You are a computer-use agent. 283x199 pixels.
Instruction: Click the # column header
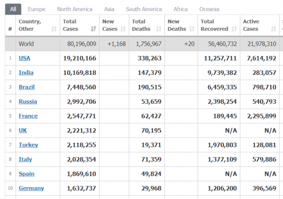pos(10,29)
